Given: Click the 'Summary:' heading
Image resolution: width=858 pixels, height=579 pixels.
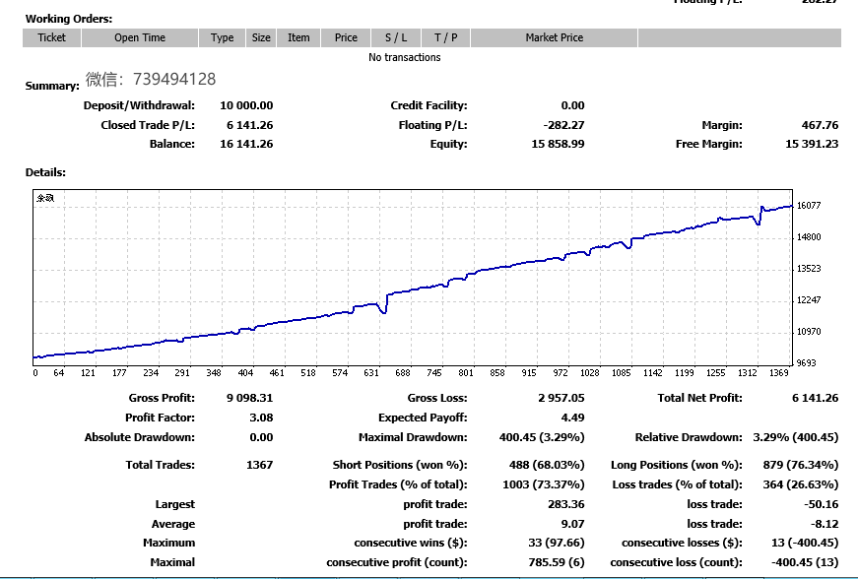Looking at the screenshot, I should 52,86.
